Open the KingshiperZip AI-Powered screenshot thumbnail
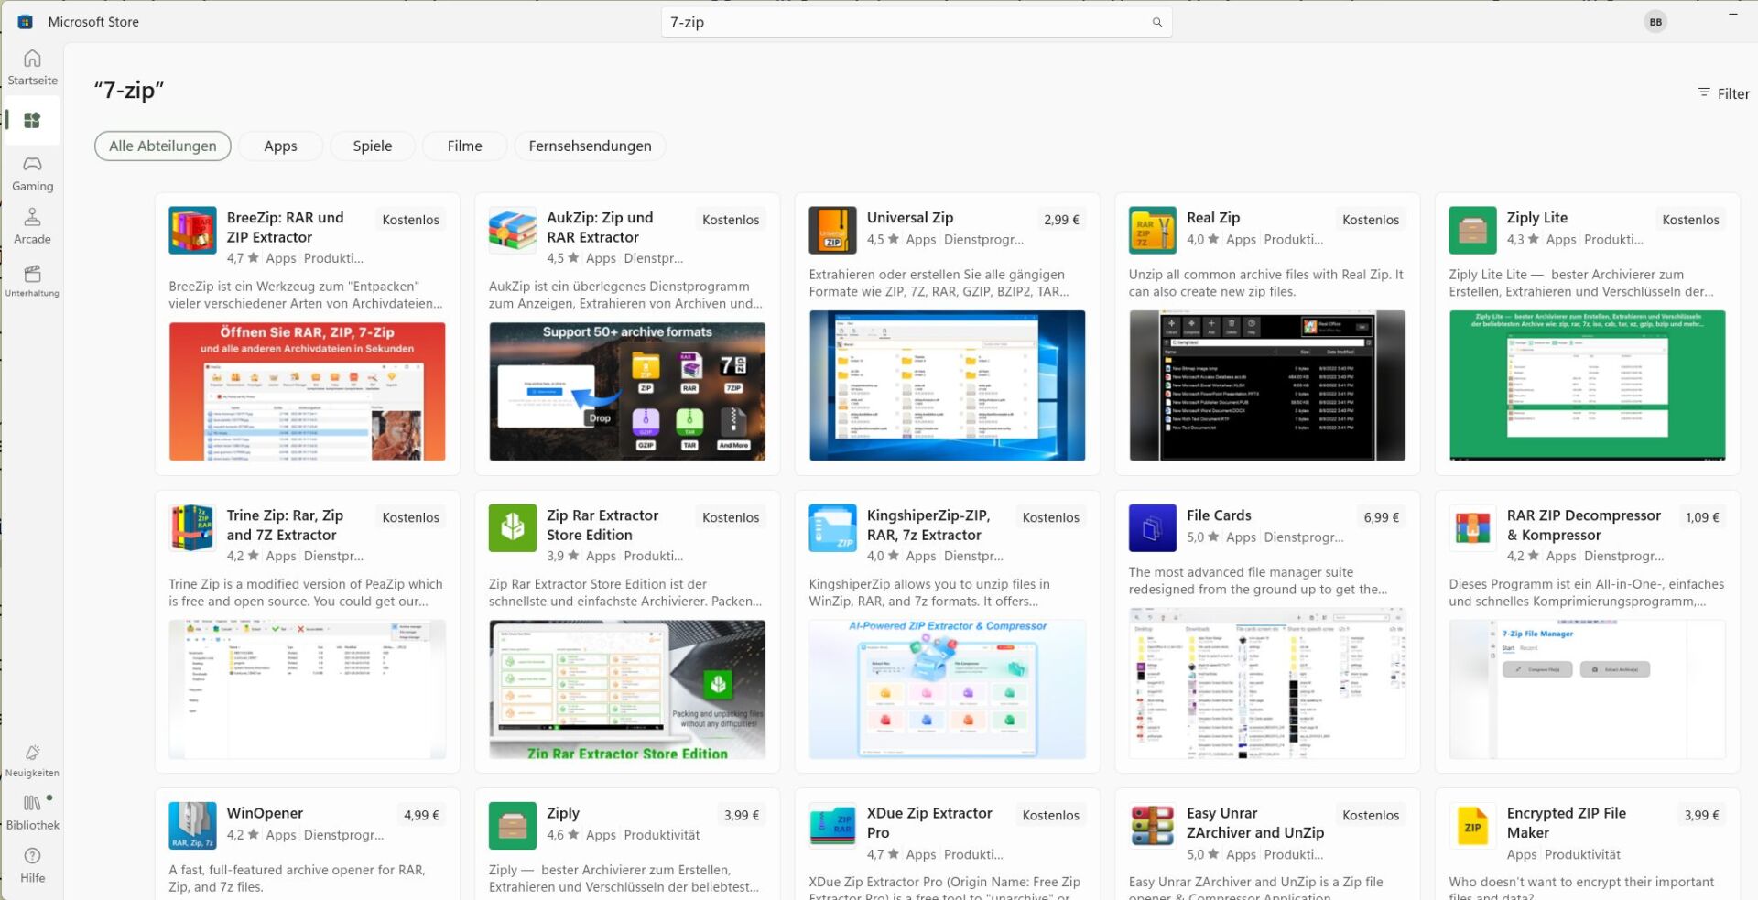Viewport: 1758px width, 900px height. point(947,689)
